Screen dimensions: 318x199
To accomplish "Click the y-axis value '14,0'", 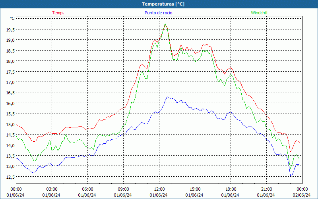I will [x=10, y=145].
